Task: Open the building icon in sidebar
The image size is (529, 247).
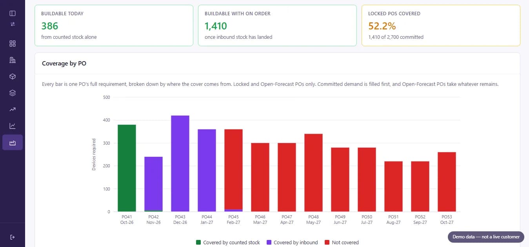Action: pos(13,60)
